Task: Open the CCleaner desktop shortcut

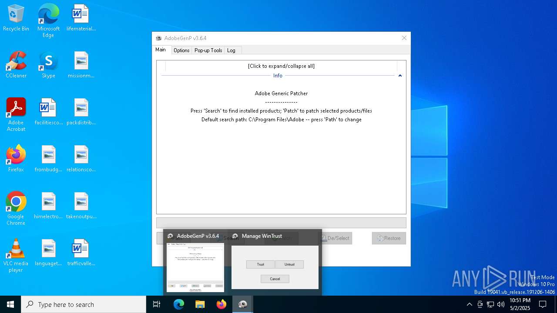Action: [x=16, y=65]
